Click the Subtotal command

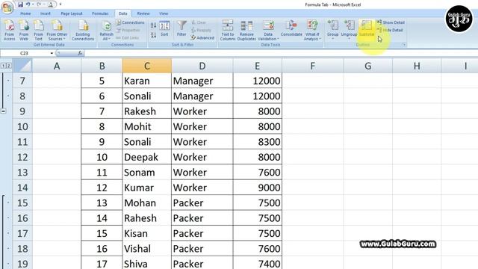click(367, 29)
